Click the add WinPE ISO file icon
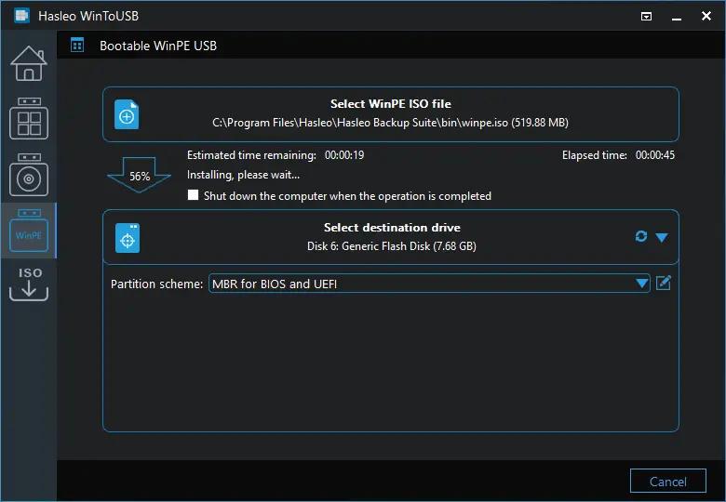The width and height of the screenshot is (726, 502). [127, 114]
